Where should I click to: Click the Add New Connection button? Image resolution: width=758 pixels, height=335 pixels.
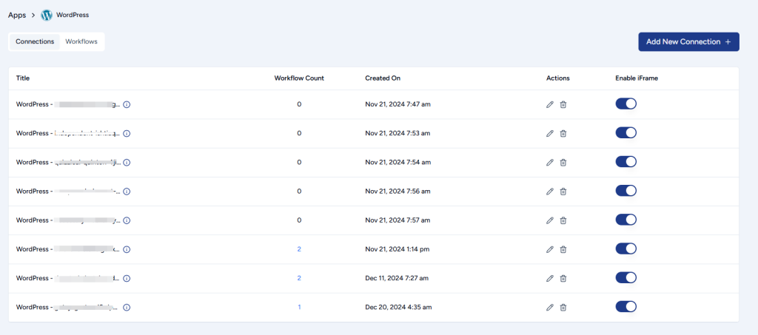[x=688, y=42]
